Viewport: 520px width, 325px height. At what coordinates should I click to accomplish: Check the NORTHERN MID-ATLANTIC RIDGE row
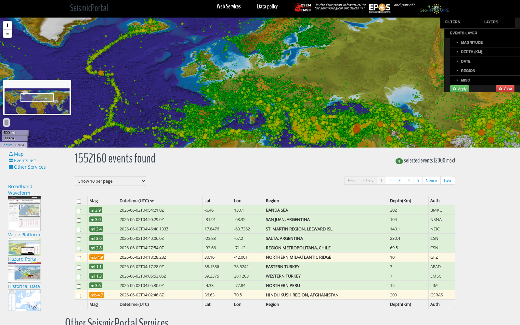click(x=79, y=258)
